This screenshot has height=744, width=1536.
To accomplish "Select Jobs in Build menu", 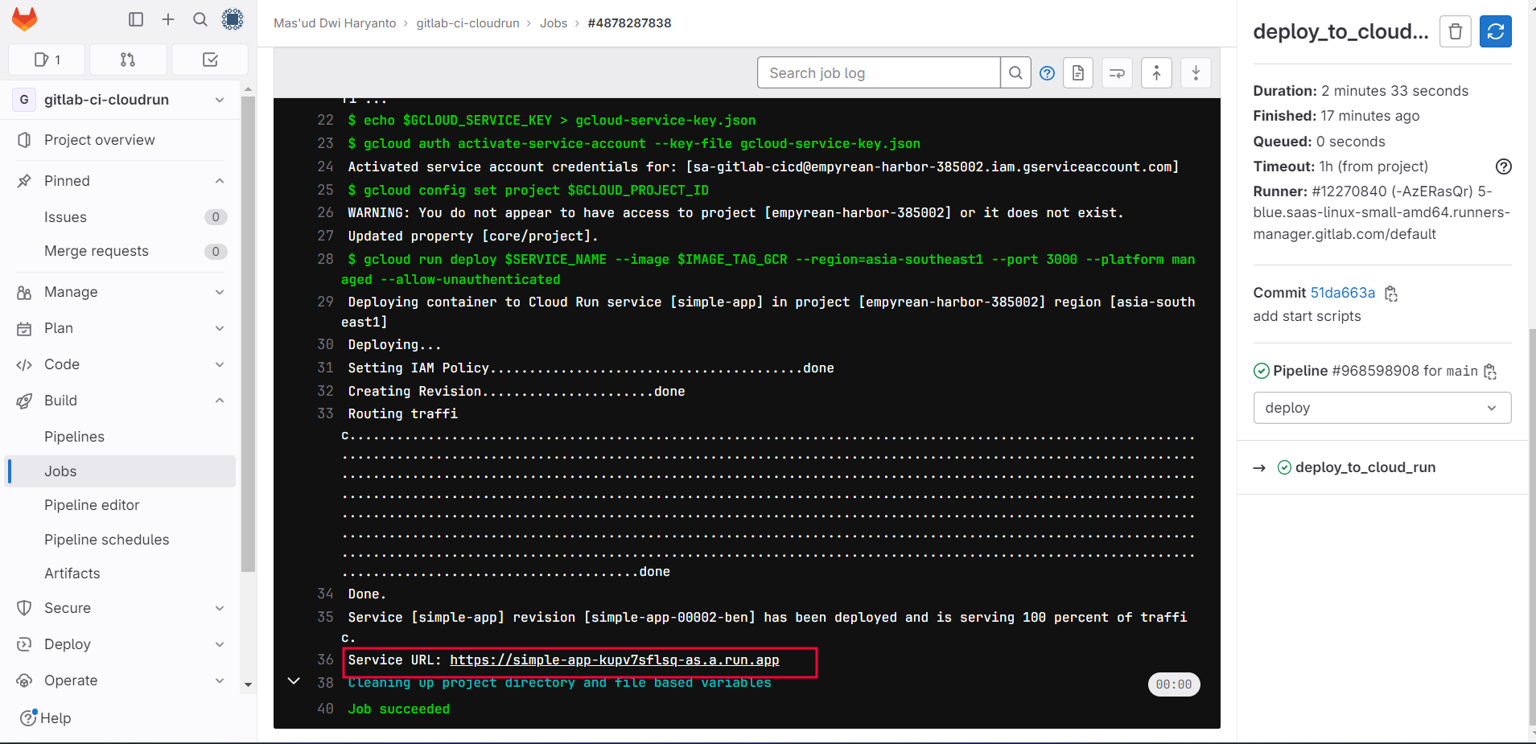I will (121, 471).
